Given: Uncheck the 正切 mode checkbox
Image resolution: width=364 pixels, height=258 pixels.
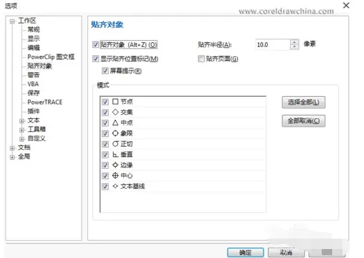Looking at the screenshot, I should (x=105, y=145).
